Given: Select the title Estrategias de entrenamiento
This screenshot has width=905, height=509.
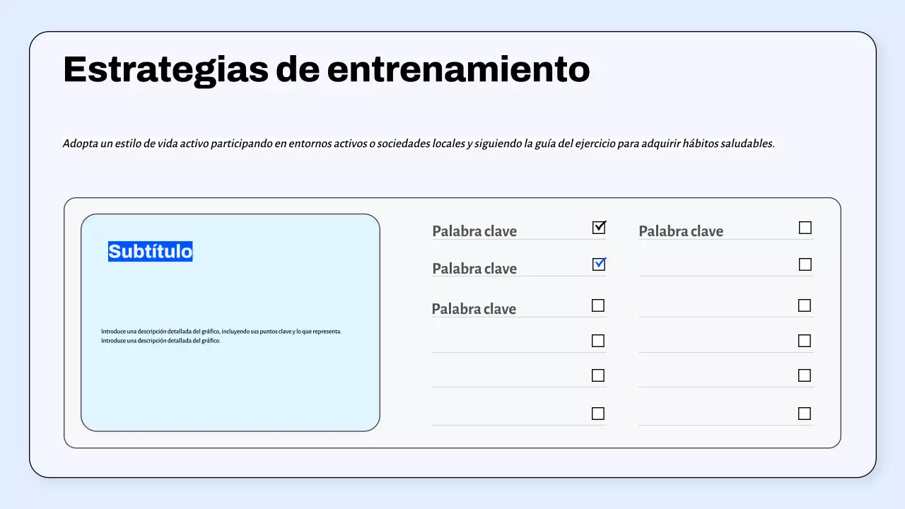Looking at the screenshot, I should tap(326, 69).
